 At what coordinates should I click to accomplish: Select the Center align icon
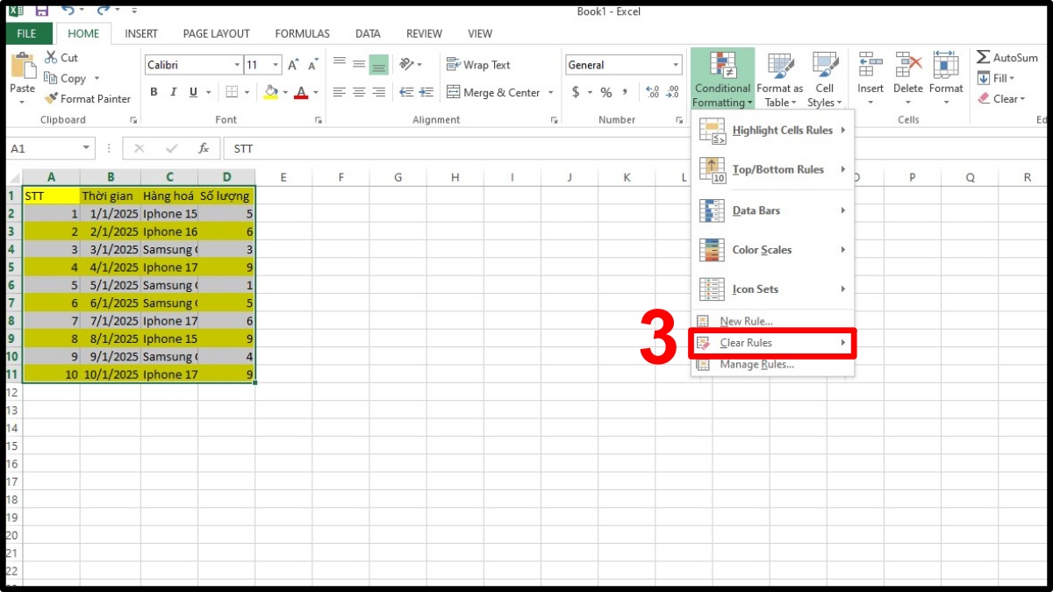(x=359, y=92)
